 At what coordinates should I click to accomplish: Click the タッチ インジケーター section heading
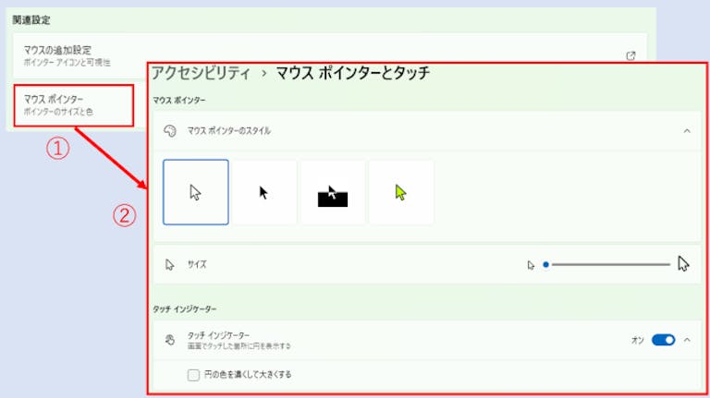click(x=184, y=309)
